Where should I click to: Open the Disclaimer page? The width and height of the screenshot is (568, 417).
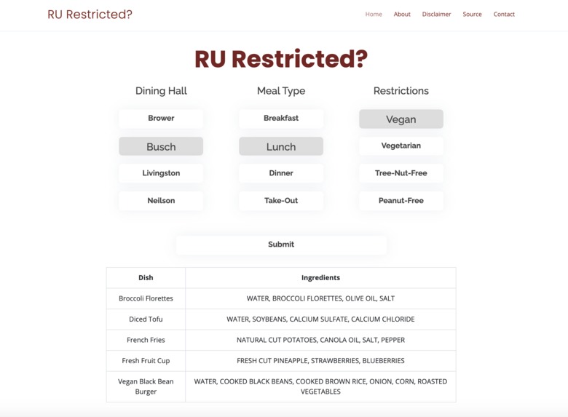[436, 14]
